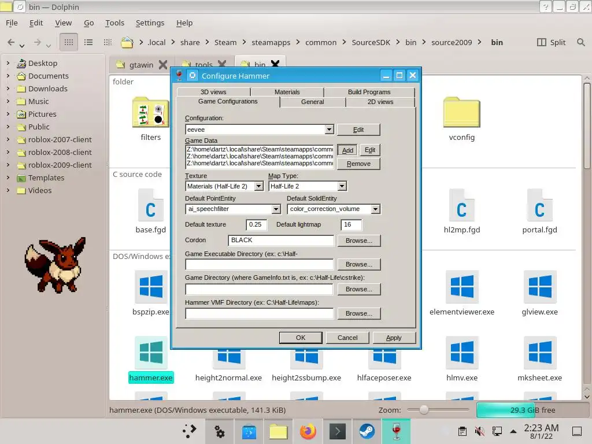Close the gtawin tab in Dolphin

[162, 65]
